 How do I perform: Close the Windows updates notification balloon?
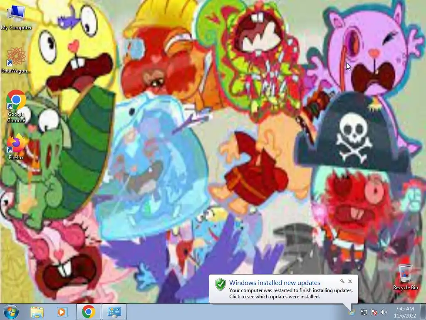click(x=350, y=281)
